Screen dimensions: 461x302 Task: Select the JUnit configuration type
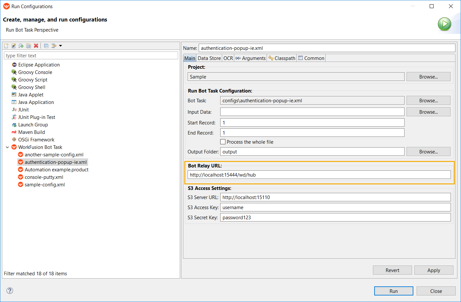23,110
